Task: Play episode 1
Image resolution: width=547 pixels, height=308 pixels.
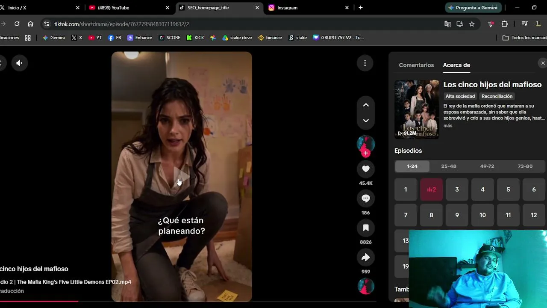Action: [406, 190]
